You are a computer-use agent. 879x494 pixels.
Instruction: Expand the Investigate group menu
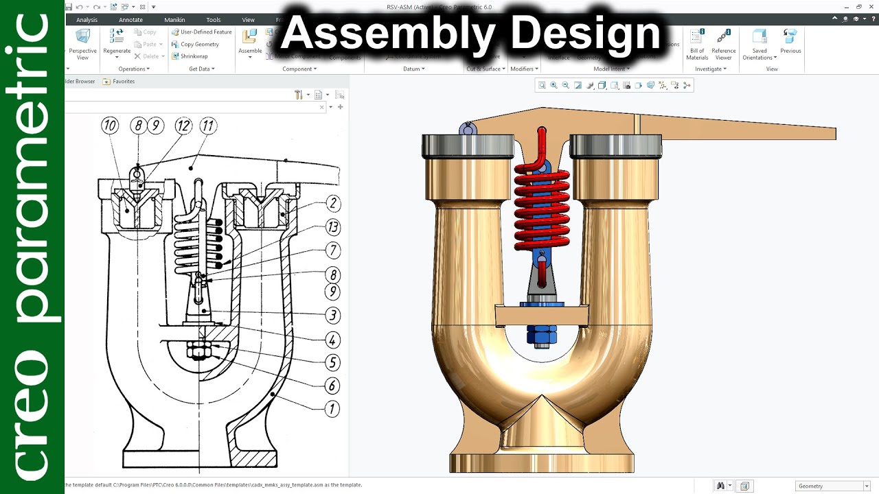pyautogui.click(x=710, y=69)
